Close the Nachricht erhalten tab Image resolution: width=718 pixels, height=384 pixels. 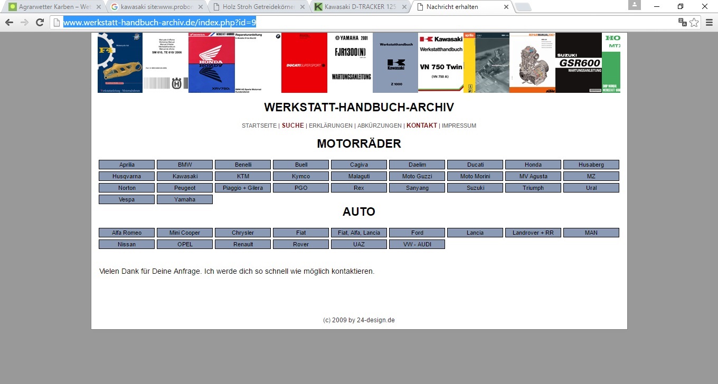click(506, 7)
